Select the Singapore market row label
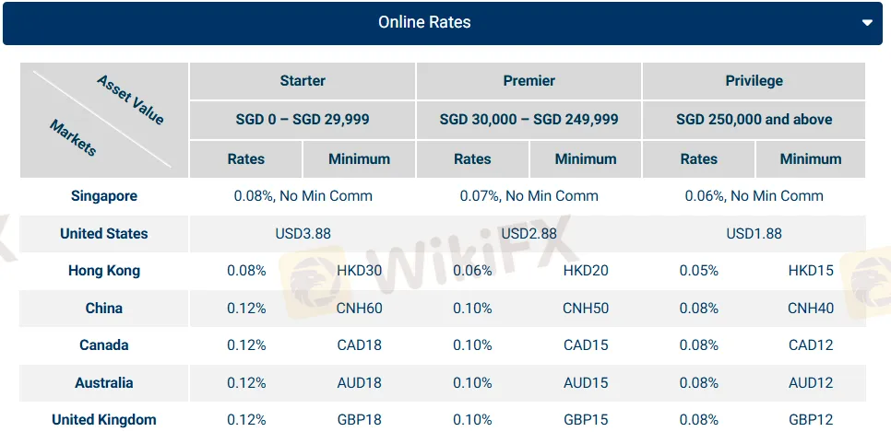The height and width of the screenshot is (432, 891). 103,195
